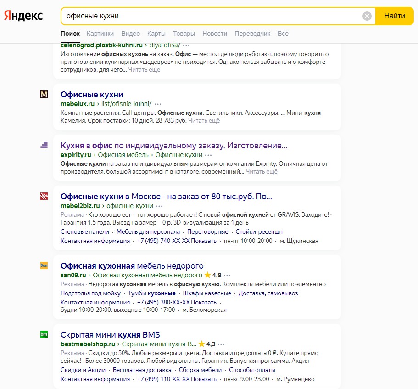Viewport: 418px width, 389px height.
Task: Open the Шкафы навесные sitelink
Action: point(207,293)
